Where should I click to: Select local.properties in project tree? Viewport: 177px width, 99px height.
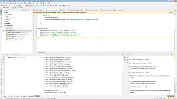(x=14, y=40)
